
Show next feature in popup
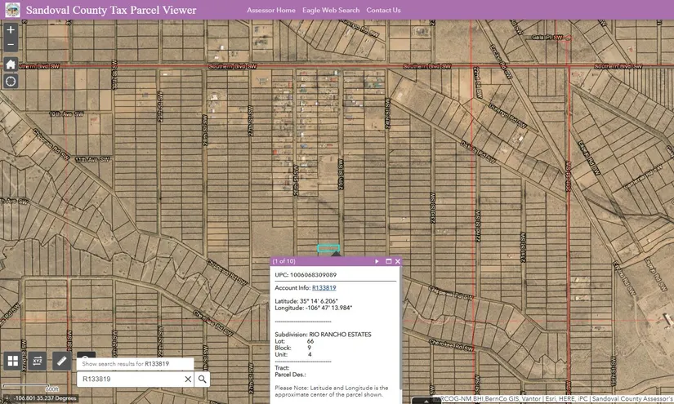pyautogui.click(x=377, y=261)
